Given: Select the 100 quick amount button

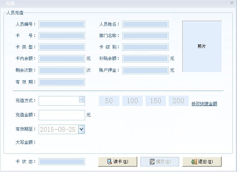Looking at the screenshot, I should (x=132, y=101).
